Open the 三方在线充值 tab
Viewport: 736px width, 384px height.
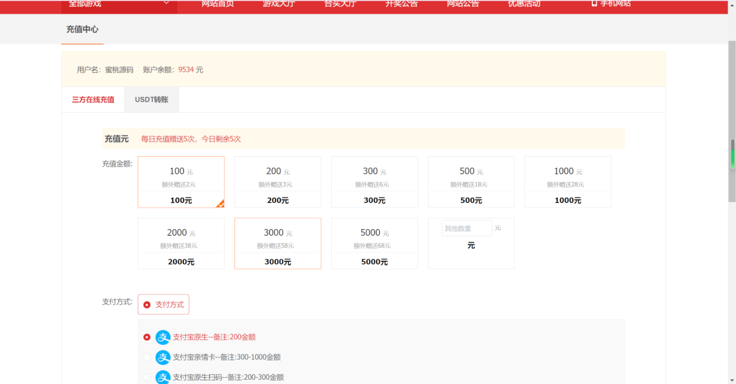coord(93,99)
